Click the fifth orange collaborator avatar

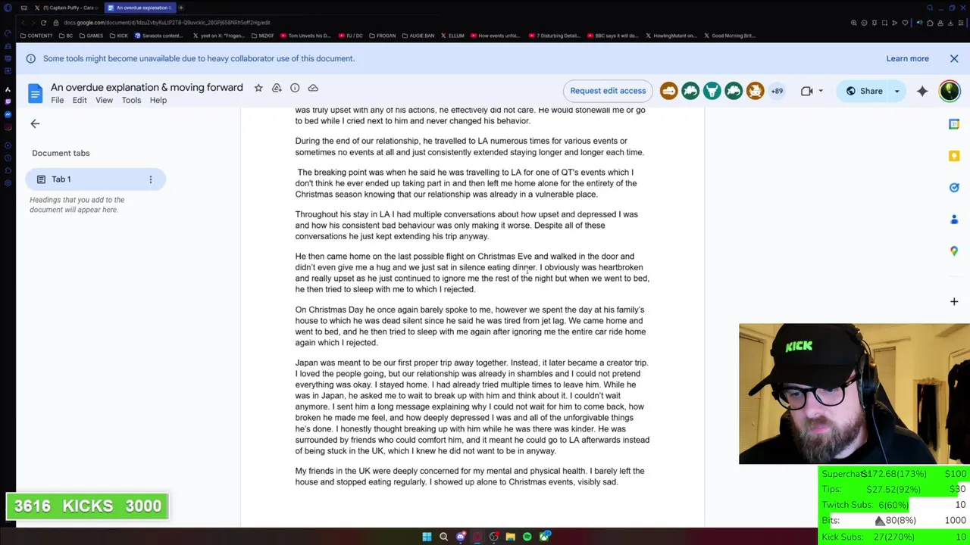click(755, 91)
